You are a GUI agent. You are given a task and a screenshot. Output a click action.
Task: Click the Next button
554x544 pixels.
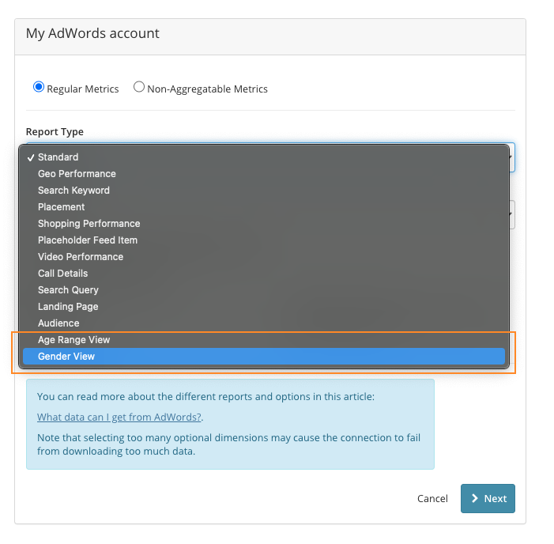(x=488, y=498)
